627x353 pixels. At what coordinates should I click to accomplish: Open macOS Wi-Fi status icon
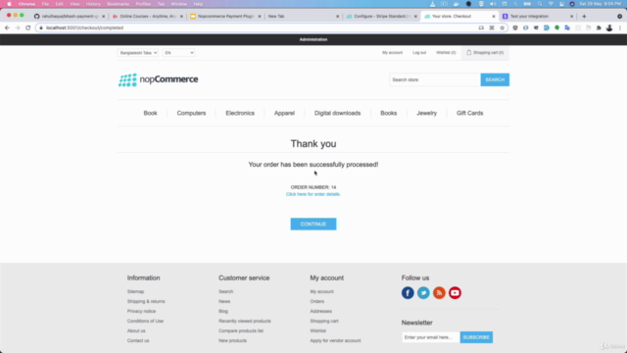pos(551,4)
